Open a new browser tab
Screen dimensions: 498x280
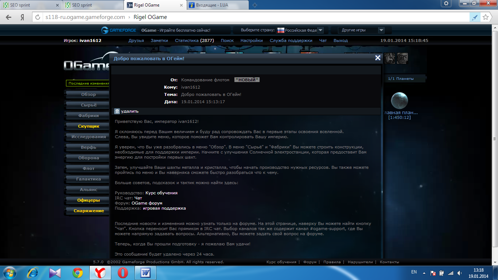255,5
